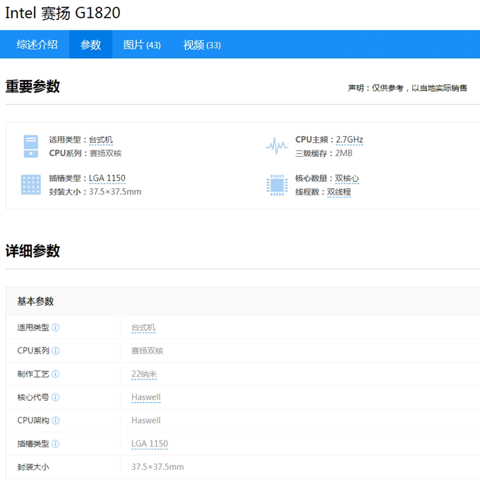Select the 核心代号 label
The height and width of the screenshot is (480, 480).
33,397
